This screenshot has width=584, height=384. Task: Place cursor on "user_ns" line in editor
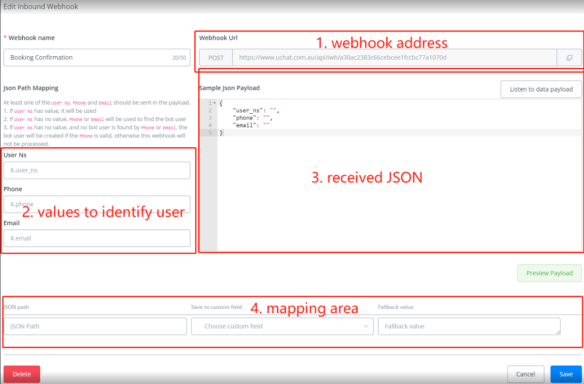pos(256,110)
